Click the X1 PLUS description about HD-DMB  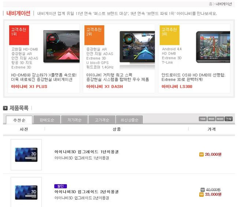[x=44, y=77]
